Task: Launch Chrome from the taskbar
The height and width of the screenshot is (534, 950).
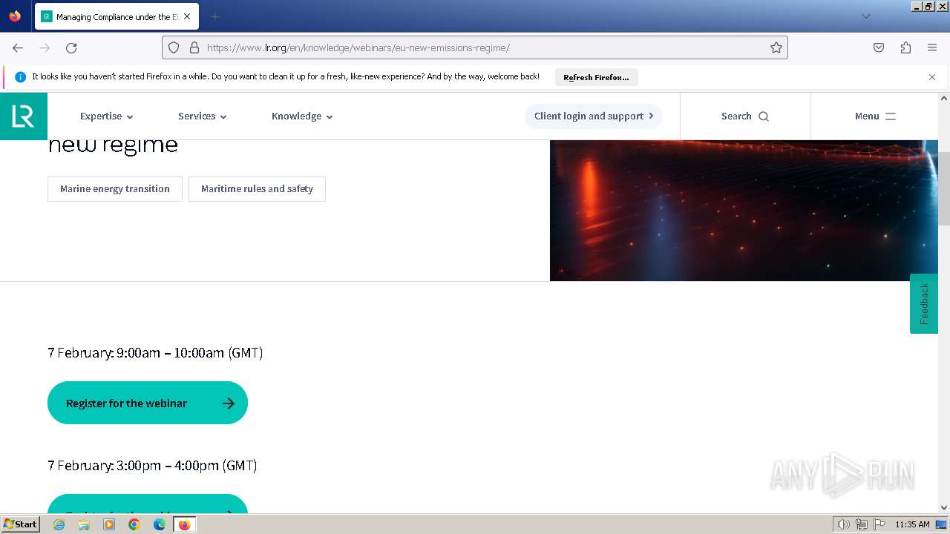Action: tap(134, 524)
